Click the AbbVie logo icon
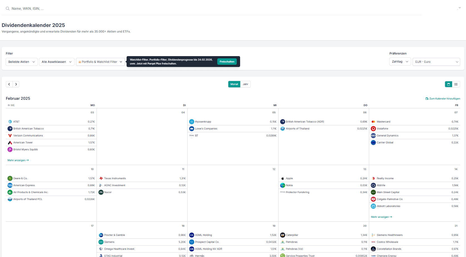 click(x=373, y=185)
